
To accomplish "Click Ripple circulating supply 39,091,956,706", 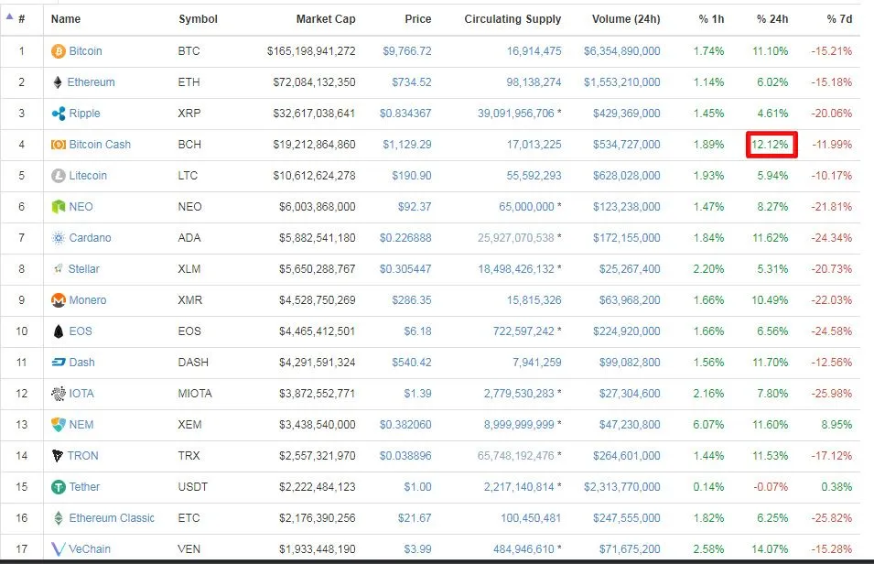I will 515,114.
